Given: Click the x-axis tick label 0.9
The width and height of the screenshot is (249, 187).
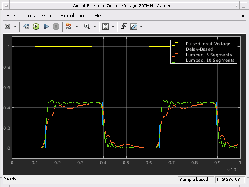Looking at the screenshot, I should click(217, 163).
